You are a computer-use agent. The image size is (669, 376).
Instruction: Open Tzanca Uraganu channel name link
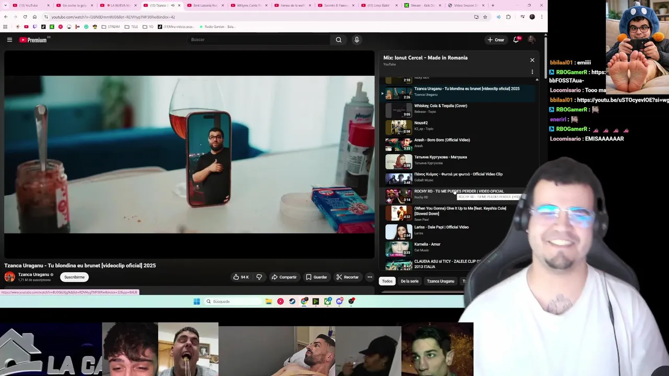click(x=33, y=275)
